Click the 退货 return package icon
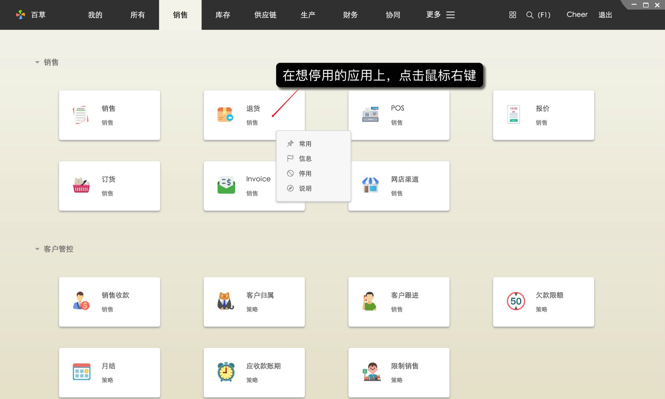665x399 pixels. [x=225, y=115]
